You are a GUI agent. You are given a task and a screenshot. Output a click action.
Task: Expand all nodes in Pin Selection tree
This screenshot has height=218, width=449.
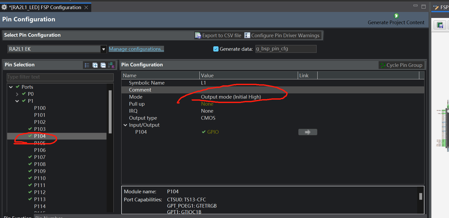(95, 65)
